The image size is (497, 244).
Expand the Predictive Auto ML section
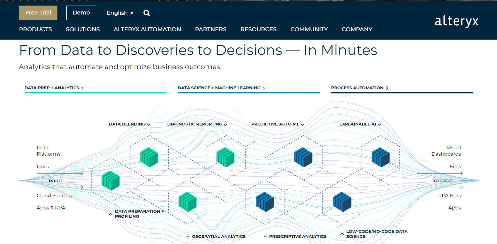pos(277,124)
